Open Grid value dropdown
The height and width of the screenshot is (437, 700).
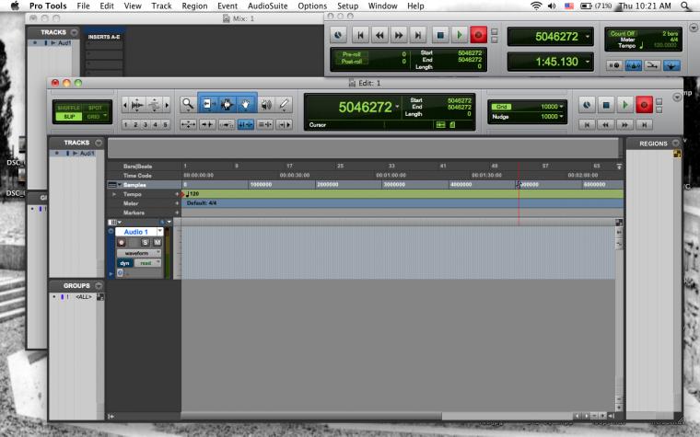click(x=561, y=107)
